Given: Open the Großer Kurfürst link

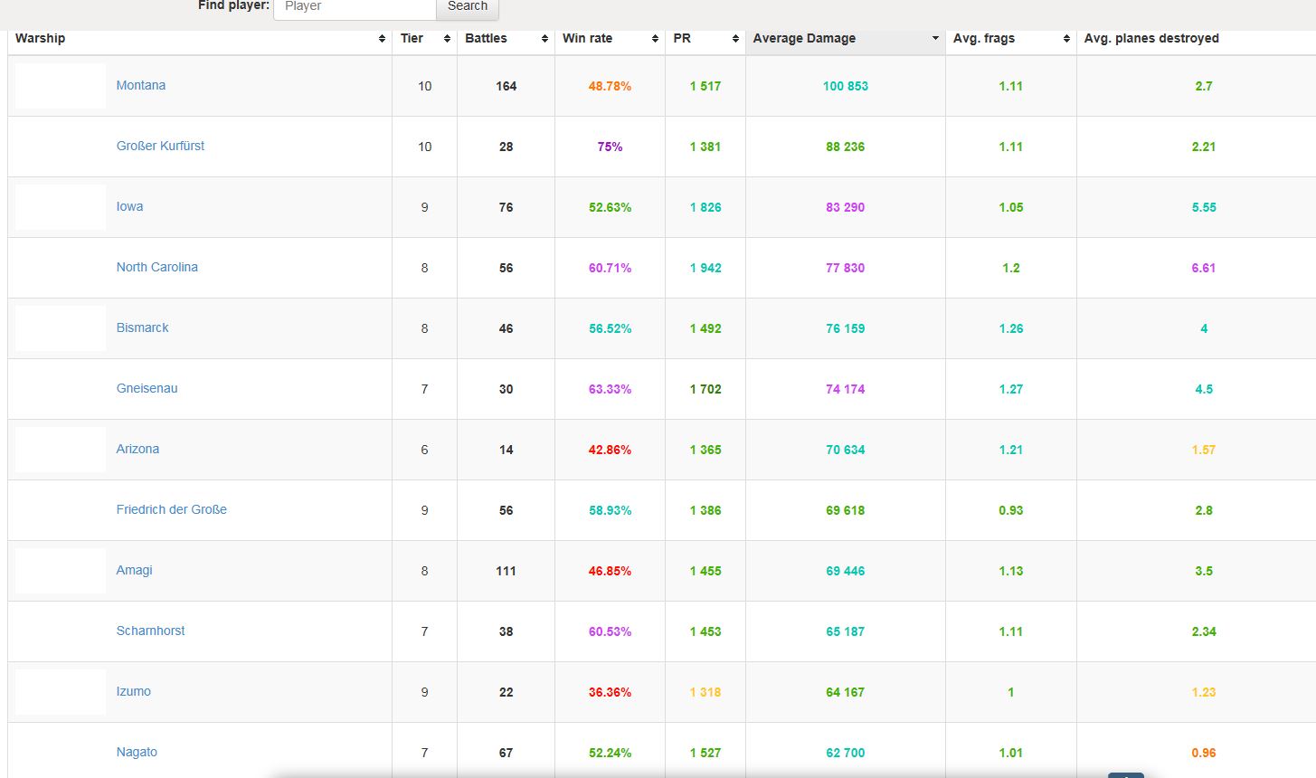Looking at the screenshot, I should click(x=160, y=146).
